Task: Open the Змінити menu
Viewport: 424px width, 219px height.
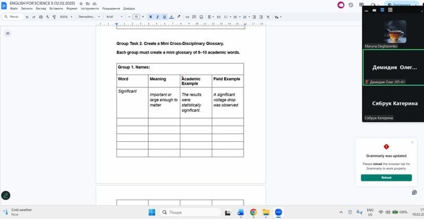Action: pos(27,8)
